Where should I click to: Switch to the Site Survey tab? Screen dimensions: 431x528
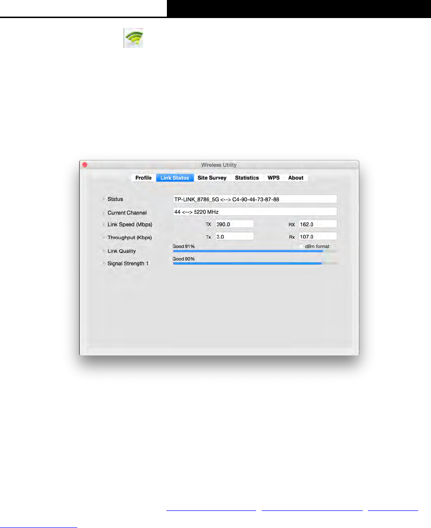212,178
